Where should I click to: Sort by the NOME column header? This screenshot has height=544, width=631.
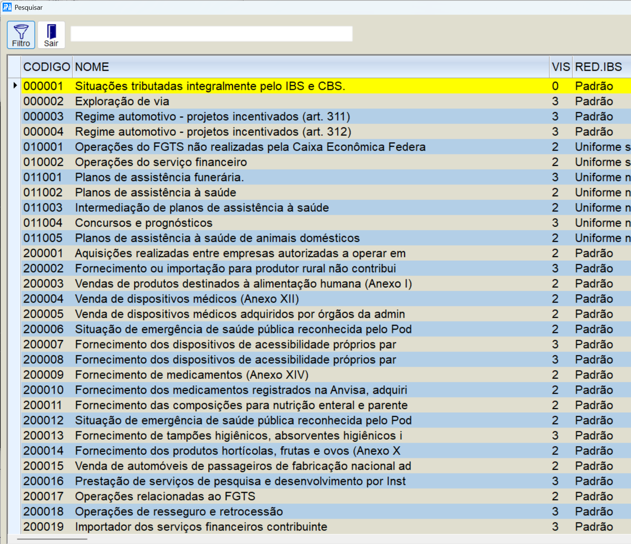click(310, 67)
